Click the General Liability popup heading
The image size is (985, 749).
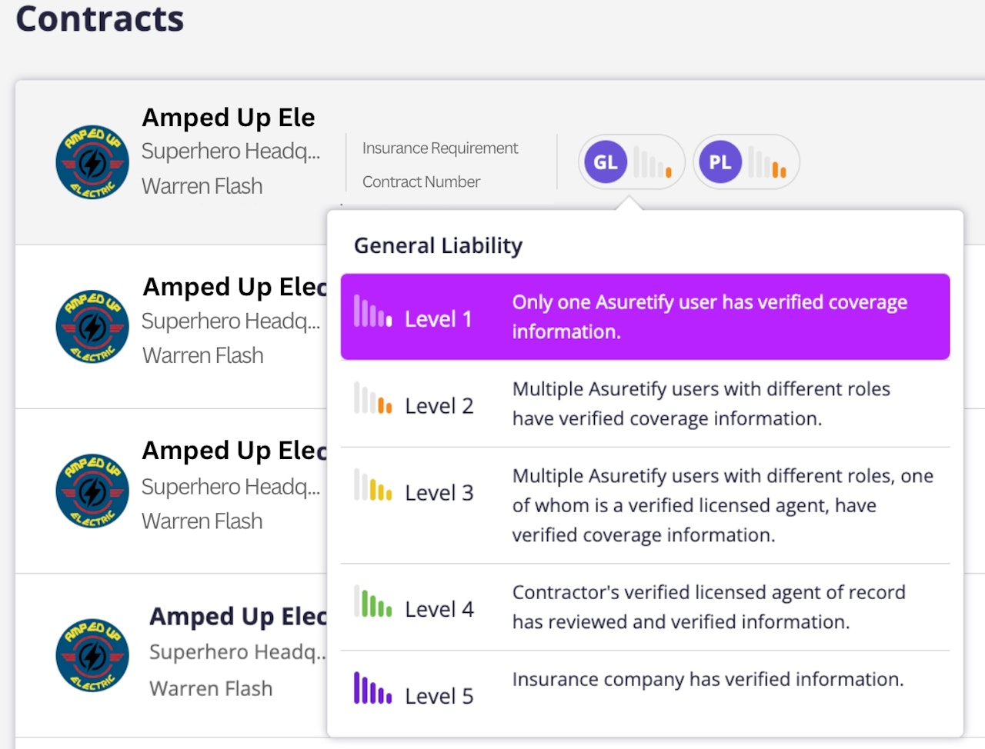[x=438, y=246]
